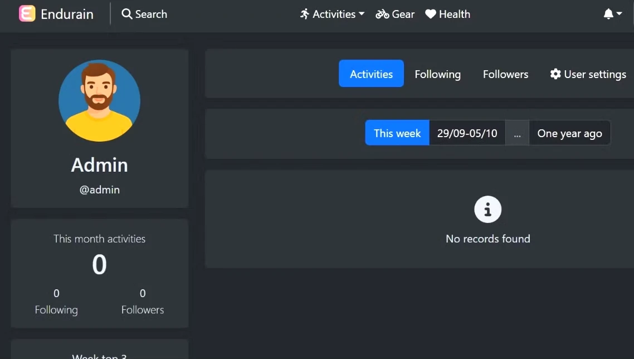The height and width of the screenshot is (359, 634).
Task: Click the User settings gear icon
Action: point(555,74)
